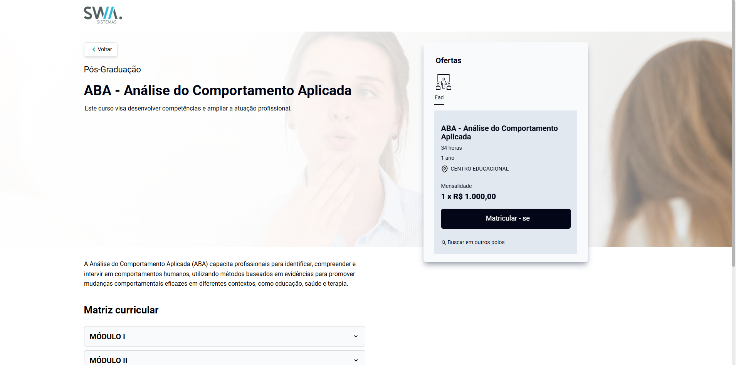Click the Matriz curricular heading
This screenshot has width=736, height=365.
pyautogui.click(x=121, y=310)
